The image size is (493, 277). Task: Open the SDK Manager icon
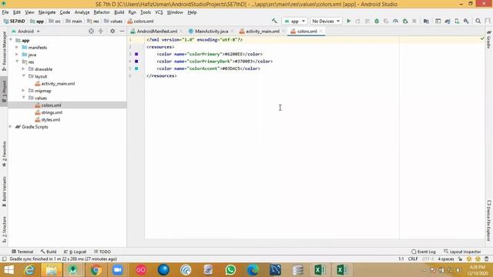pos(466,21)
